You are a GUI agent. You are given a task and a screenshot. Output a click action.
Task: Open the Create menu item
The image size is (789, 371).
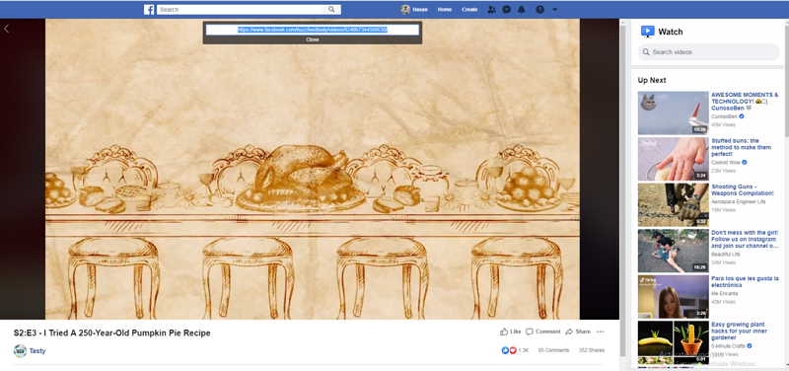tap(469, 10)
